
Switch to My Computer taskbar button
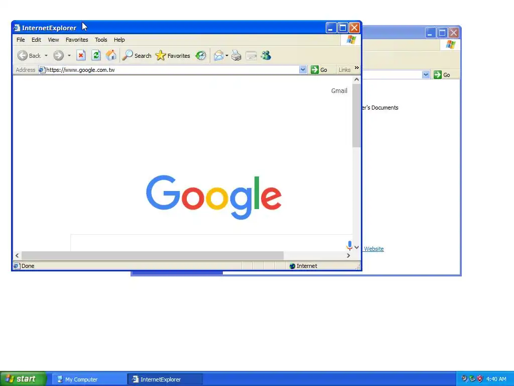pyautogui.click(x=89, y=379)
